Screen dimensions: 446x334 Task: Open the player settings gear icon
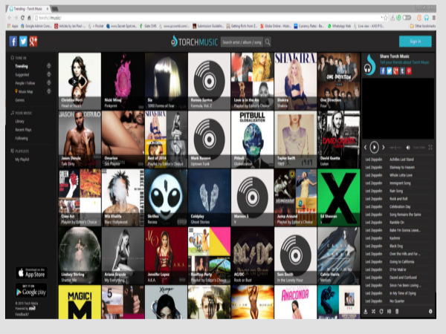[x=430, y=312]
